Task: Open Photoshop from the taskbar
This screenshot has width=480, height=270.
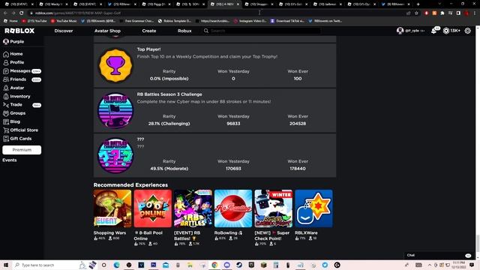Action: (153, 265)
